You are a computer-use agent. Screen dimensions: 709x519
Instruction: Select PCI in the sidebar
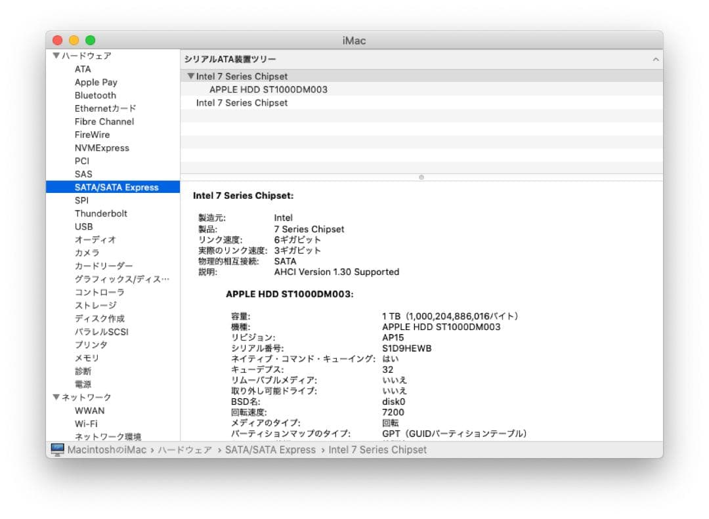[82, 161]
